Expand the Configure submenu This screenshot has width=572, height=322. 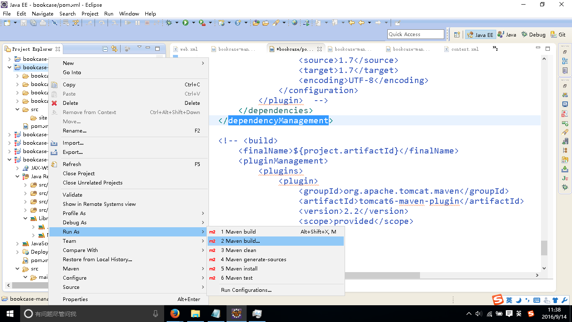pos(129,278)
